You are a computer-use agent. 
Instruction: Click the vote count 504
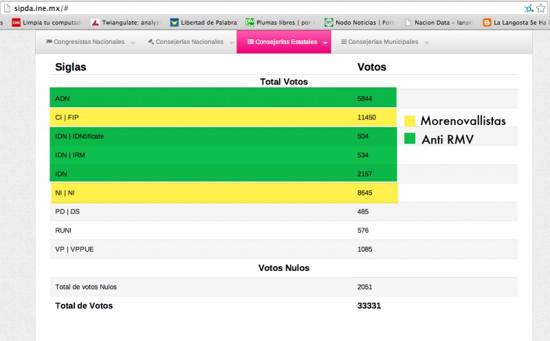[363, 137]
